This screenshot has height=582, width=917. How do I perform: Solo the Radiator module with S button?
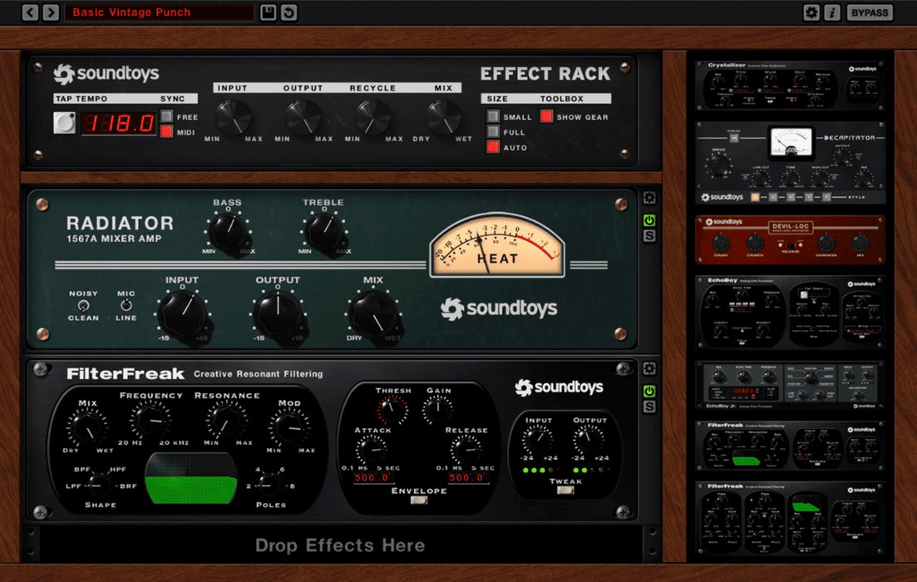pos(649,237)
